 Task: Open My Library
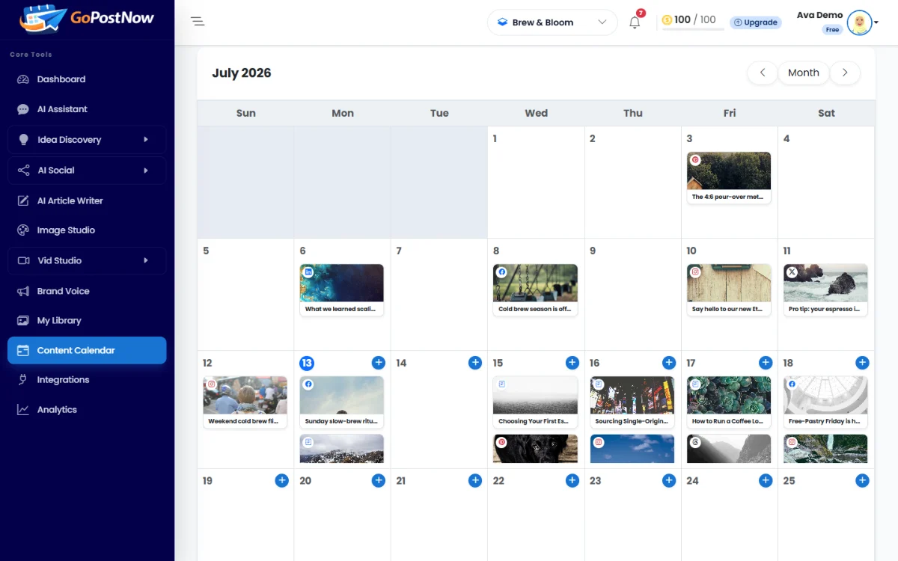click(87, 320)
